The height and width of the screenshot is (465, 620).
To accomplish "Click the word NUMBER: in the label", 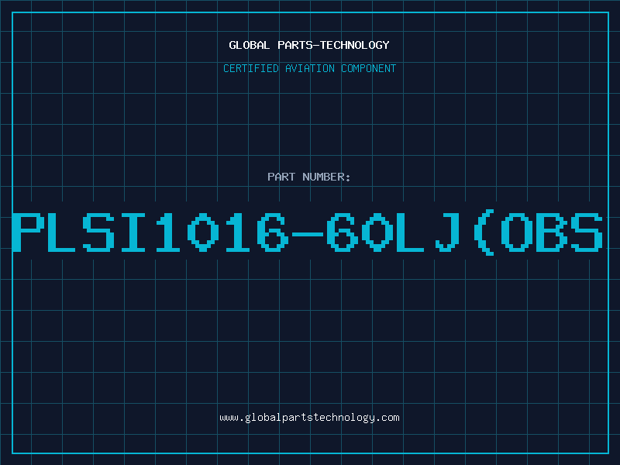I will [326, 177].
